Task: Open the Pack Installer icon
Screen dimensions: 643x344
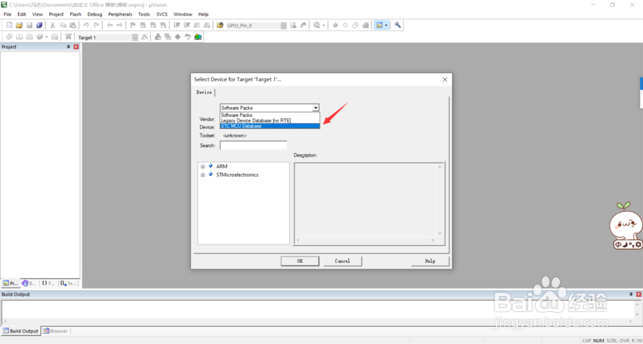Action: click(x=198, y=37)
